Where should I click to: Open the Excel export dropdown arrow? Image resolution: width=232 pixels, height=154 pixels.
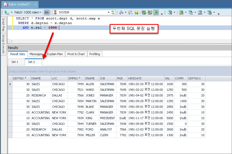[x=174, y=12]
